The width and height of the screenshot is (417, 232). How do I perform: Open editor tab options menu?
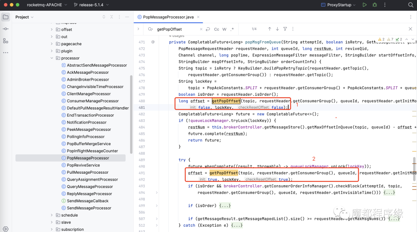410,17
